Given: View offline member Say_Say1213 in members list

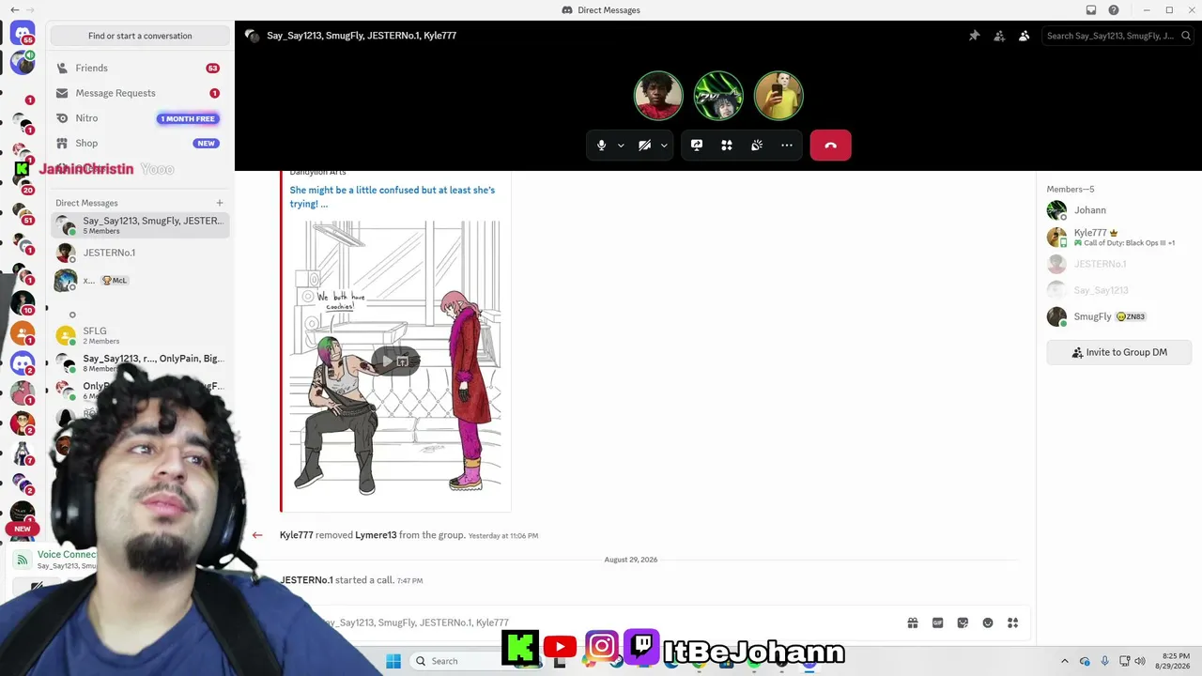Looking at the screenshot, I should (x=1119, y=290).
